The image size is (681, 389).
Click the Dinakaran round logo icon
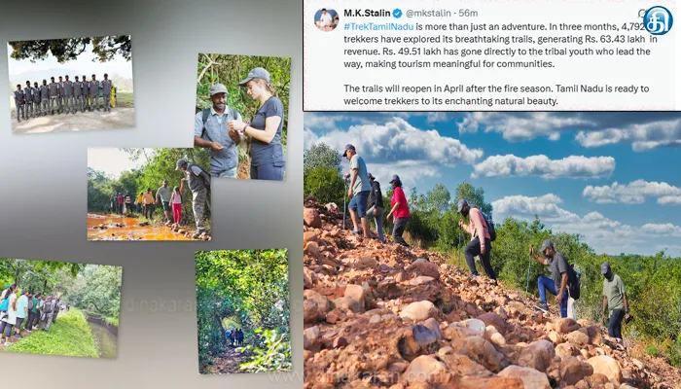click(x=658, y=20)
